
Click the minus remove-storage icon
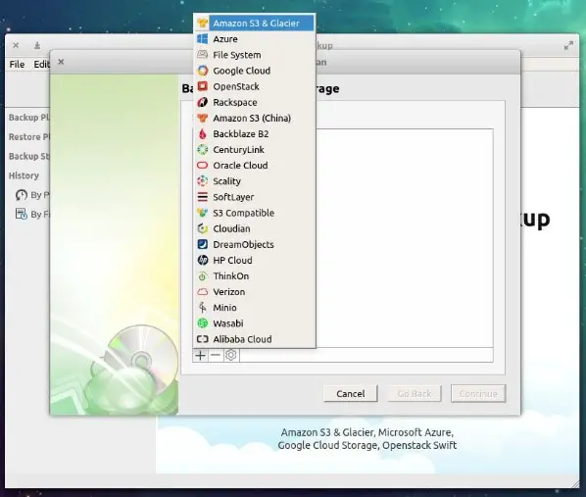tap(216, 355)
